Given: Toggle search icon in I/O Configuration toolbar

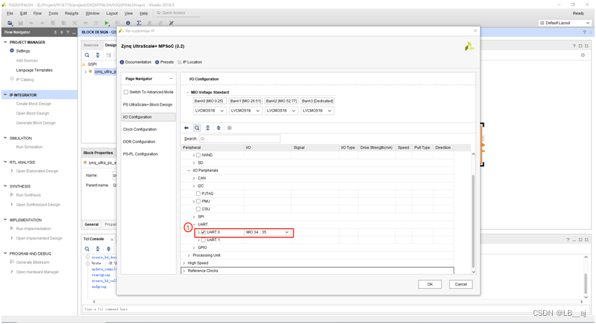Looking at the screenshot, I should pyautogui.click(x=197, y=128).
